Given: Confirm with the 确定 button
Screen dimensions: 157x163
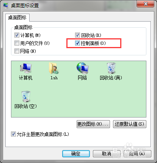Looking at the screenshot, I should point(76,154).
